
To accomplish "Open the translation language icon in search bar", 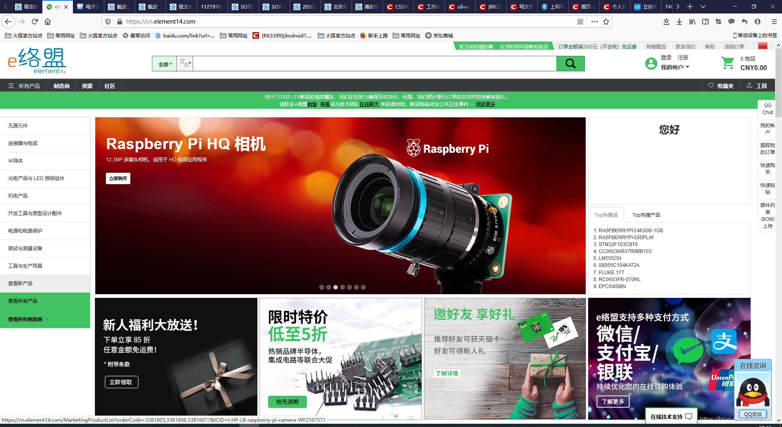I will 185,64.
